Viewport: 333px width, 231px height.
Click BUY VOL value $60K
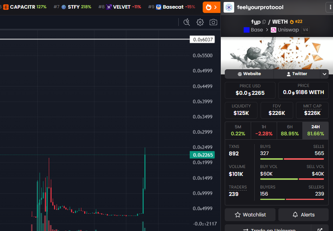266,174
